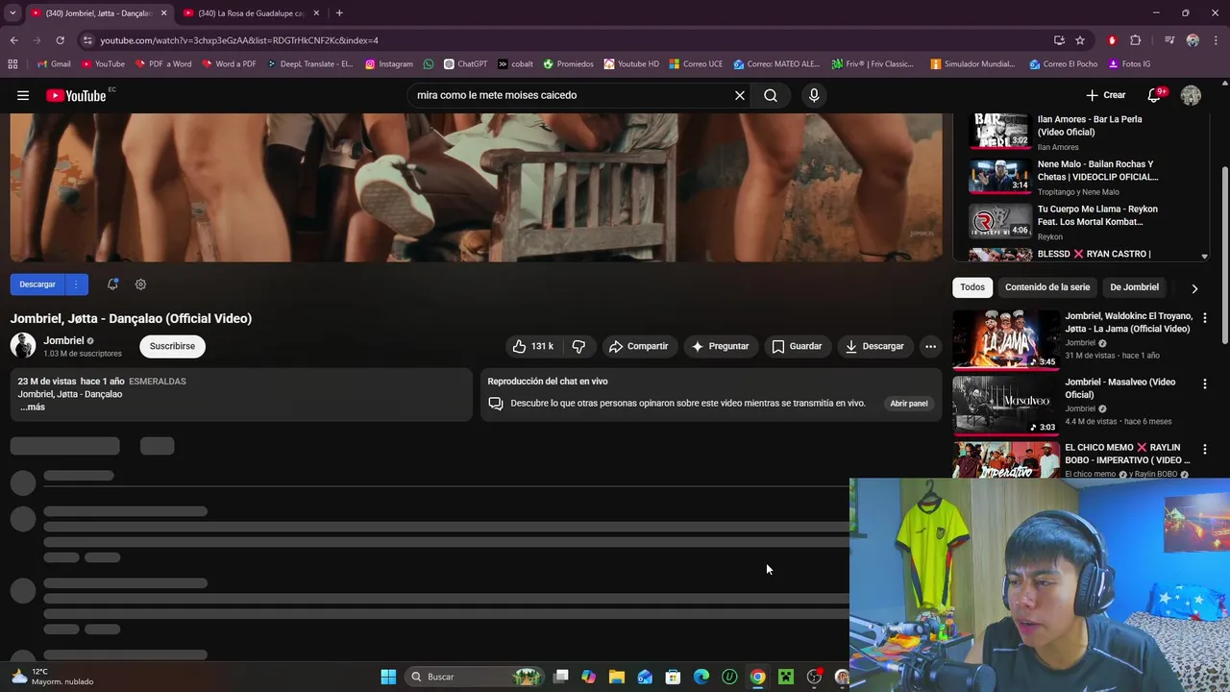Open the blue Descargar button's options dots
1230x692 pixels.
76,284
